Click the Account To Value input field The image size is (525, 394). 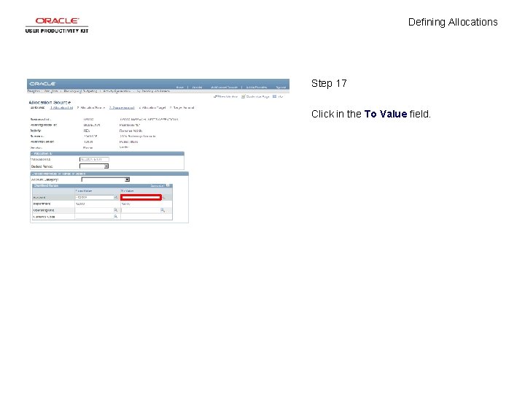(x=141, y=197)
